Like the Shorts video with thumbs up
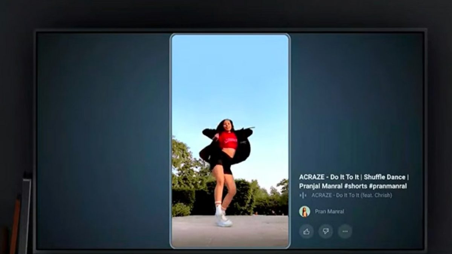The height and width of the screenshot is (254, 452). click(306, 231)
